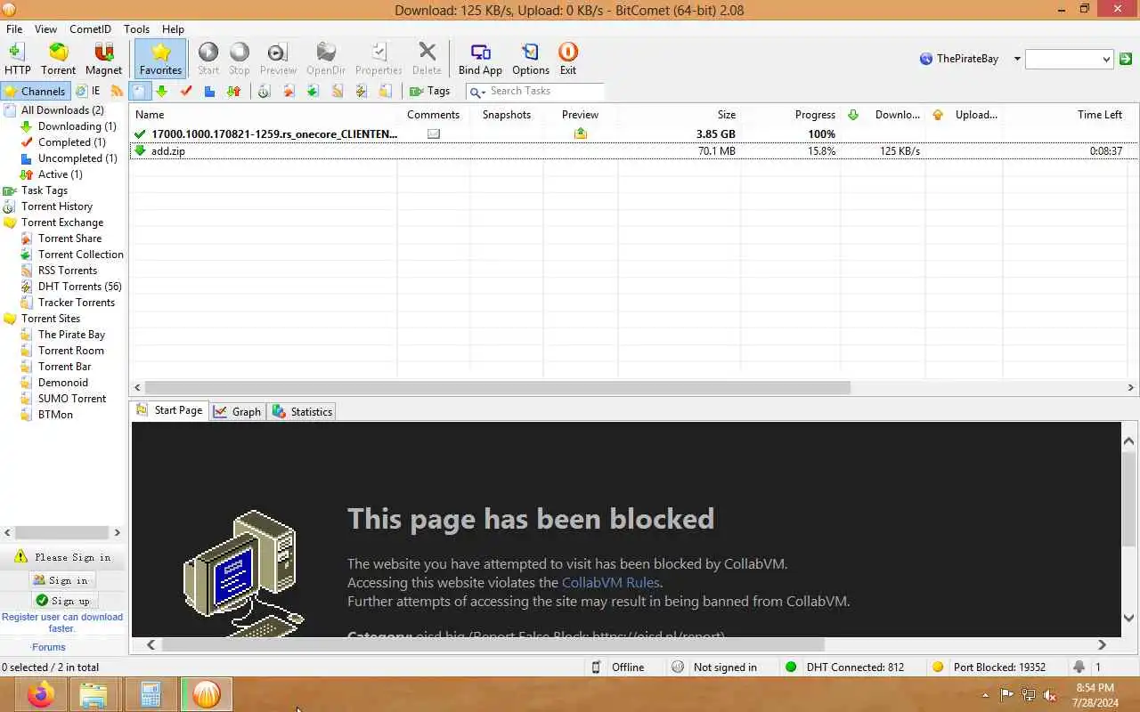The height and width of the screenshot is (712, 1140).
Task: Open the Tools menu
Action: [x=136, y=28]
